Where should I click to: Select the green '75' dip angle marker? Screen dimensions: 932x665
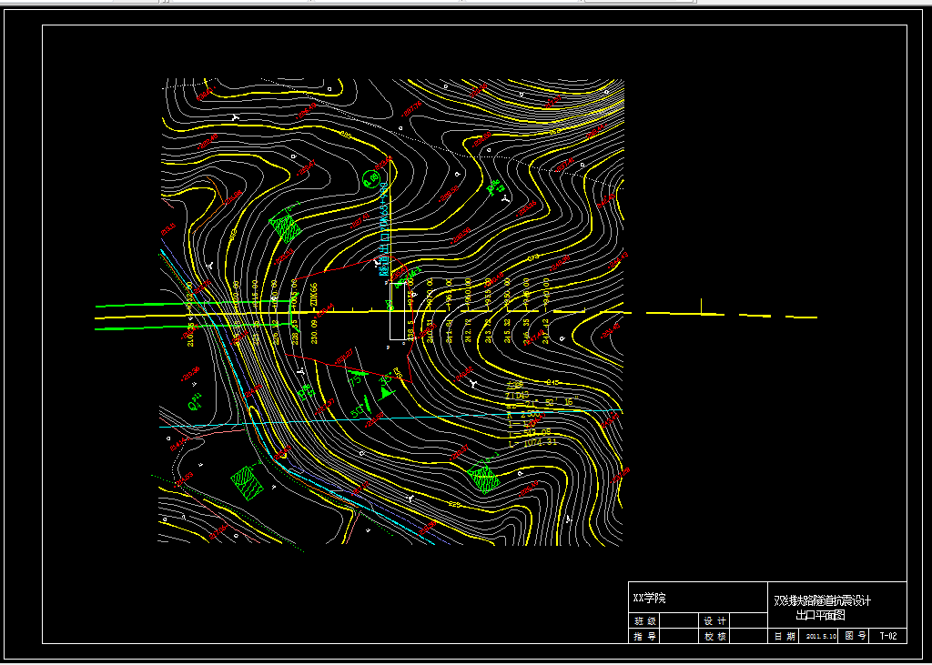[x=356, y=380]
